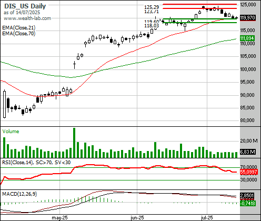Select the EMA(Close,70) indicator label

[19, 33]
